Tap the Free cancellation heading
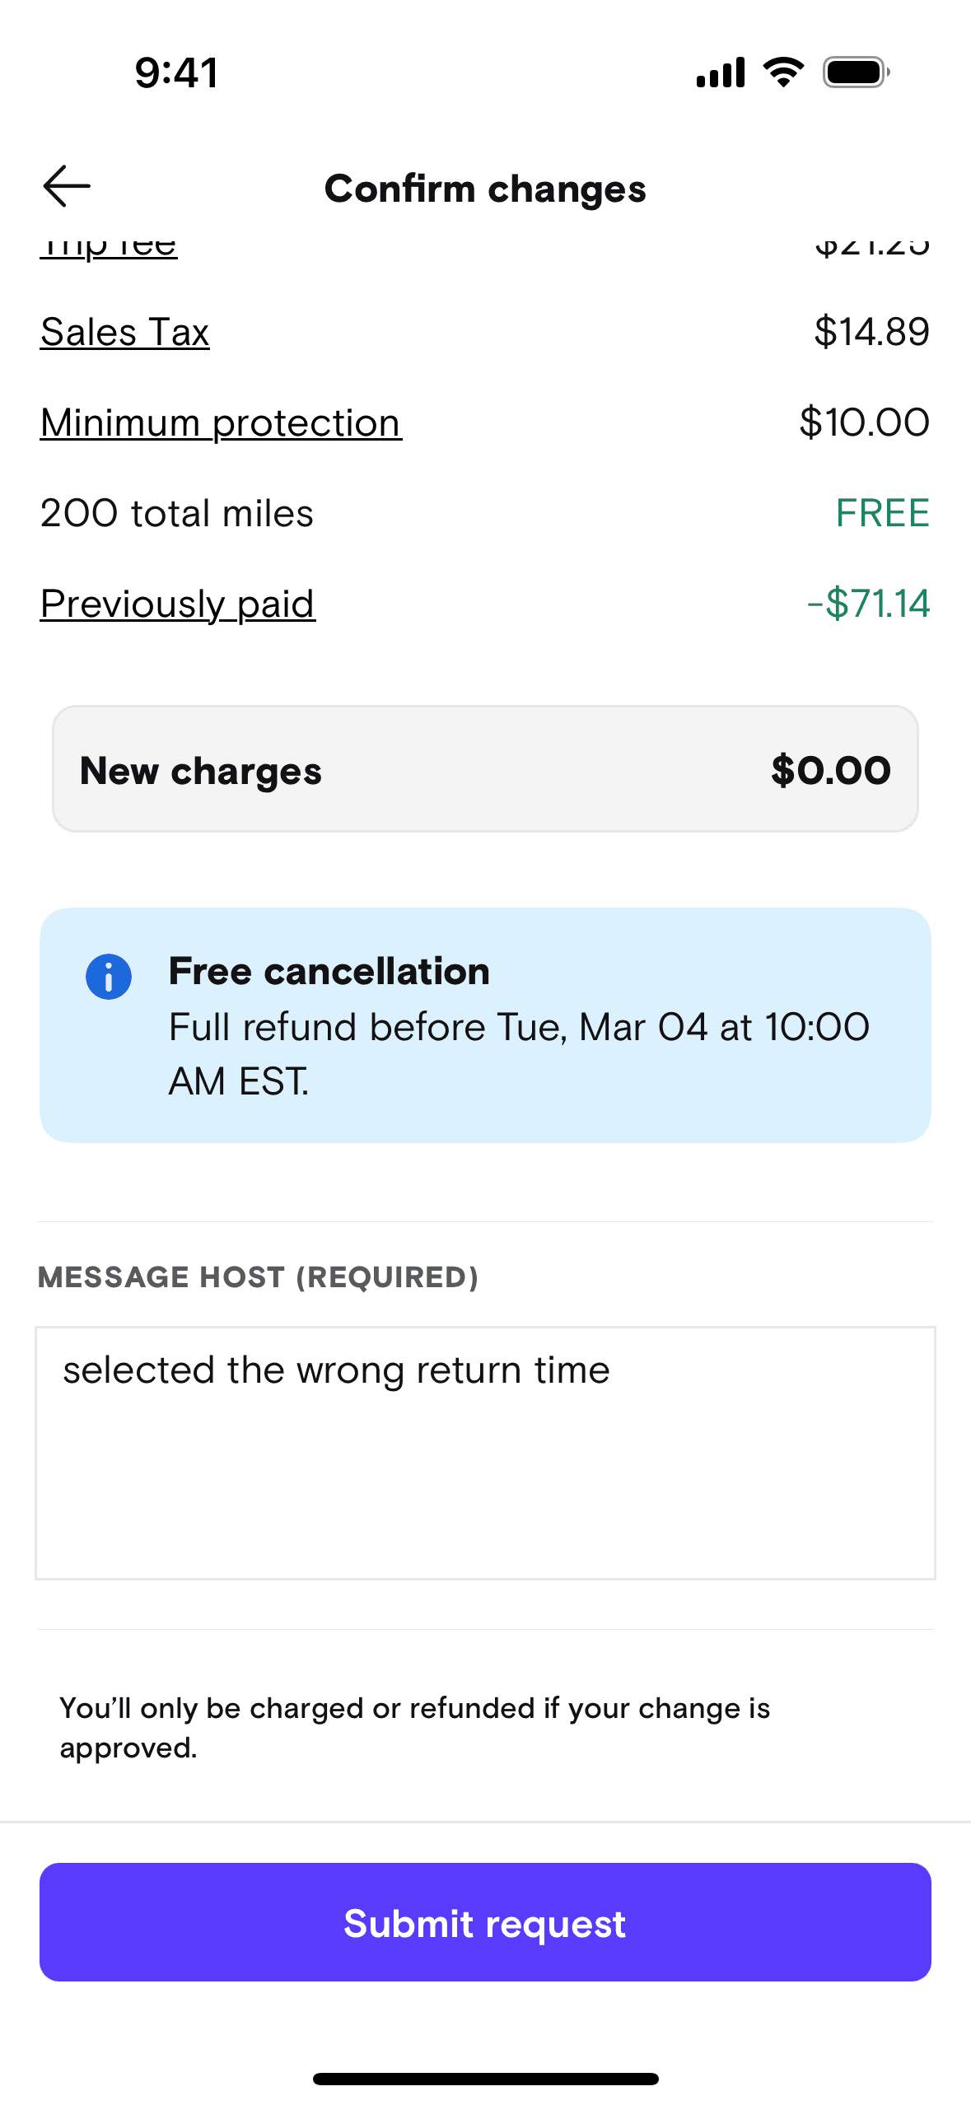This screenshot has width=971, height=2105. tap(329, 972)
